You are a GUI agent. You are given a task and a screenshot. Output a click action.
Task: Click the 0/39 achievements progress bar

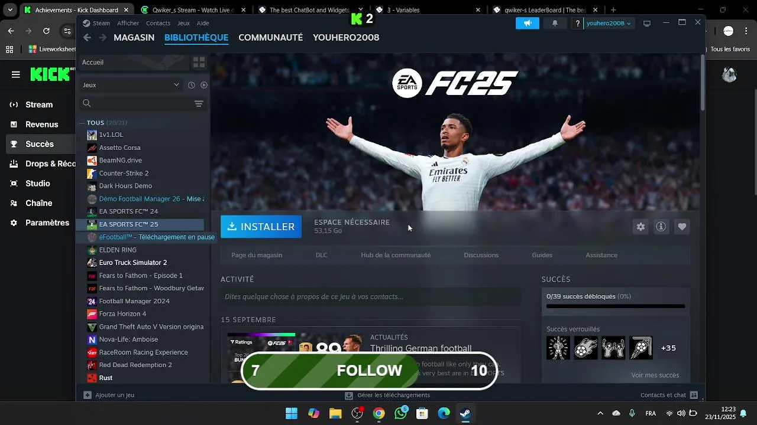coord(616,306)
